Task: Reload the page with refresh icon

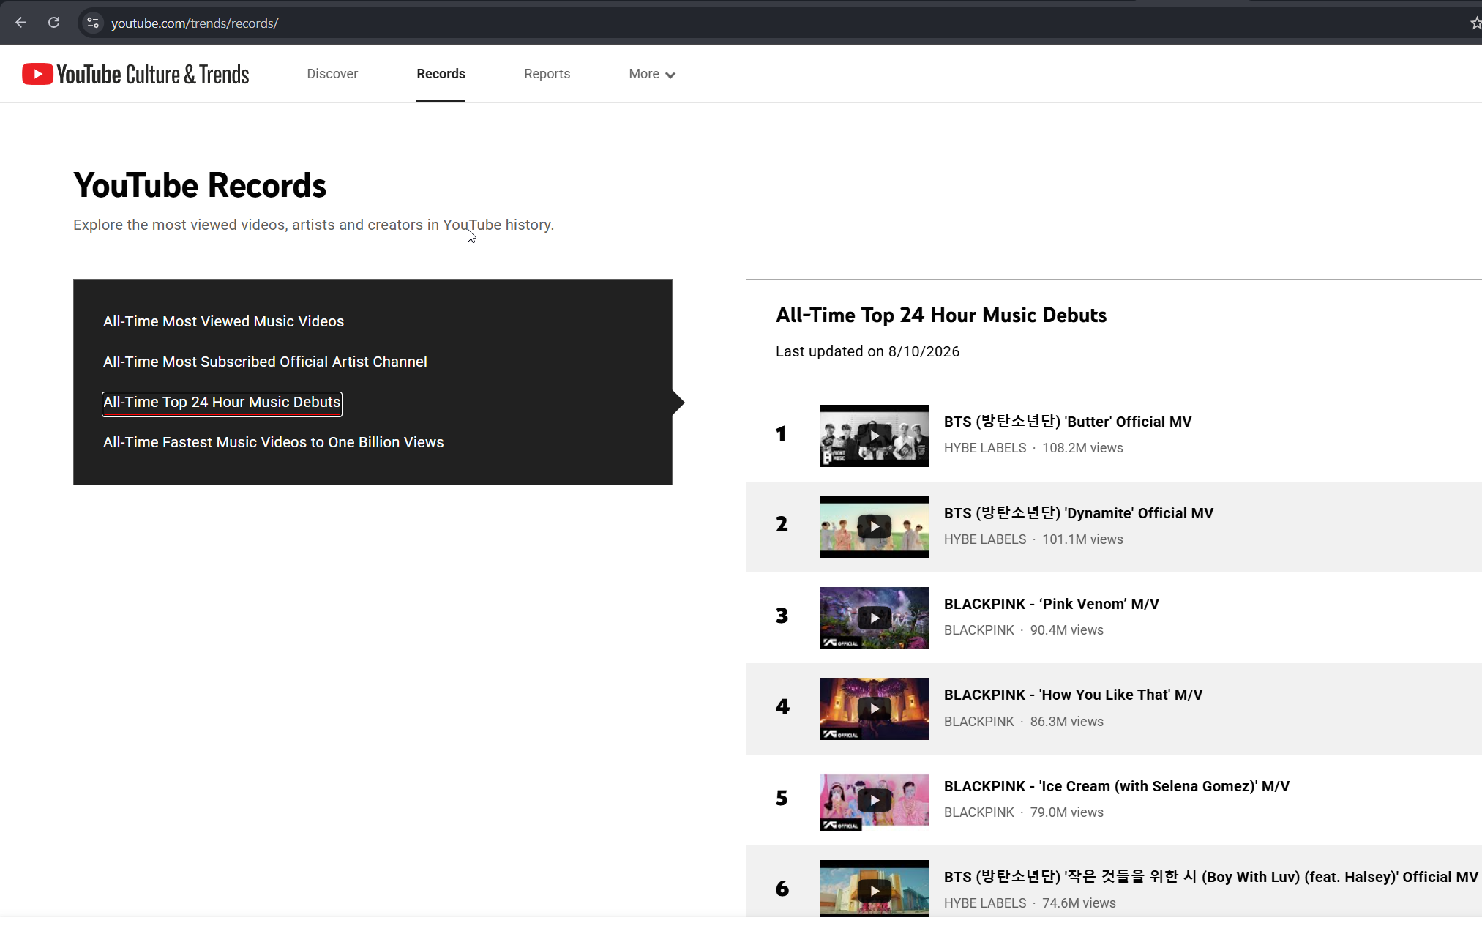Action: [54, 23]
